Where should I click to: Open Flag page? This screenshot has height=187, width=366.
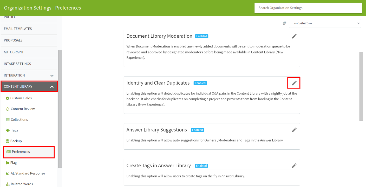(x=14, y=163)
